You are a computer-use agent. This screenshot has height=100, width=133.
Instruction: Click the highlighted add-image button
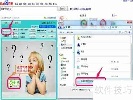(x=6, y=31)
